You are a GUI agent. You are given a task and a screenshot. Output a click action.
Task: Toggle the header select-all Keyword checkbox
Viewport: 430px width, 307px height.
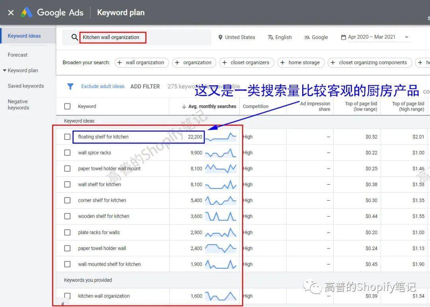click(67, 106)
